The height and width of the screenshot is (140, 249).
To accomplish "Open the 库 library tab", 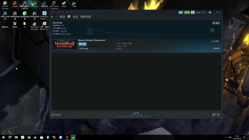I will pos(69,17).
